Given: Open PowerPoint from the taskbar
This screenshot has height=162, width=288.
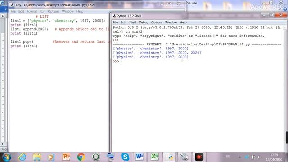Looking at the screenshot, I should pos(66,157).
